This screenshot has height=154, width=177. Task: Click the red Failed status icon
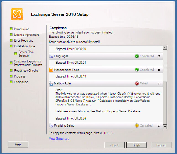coord(137,83)
